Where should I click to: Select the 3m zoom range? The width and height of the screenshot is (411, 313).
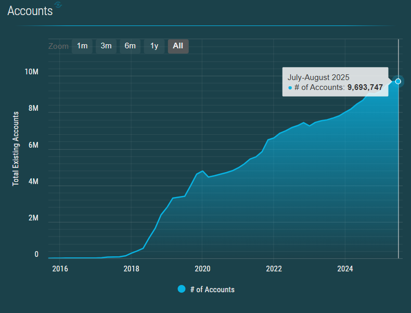(106, 46)
